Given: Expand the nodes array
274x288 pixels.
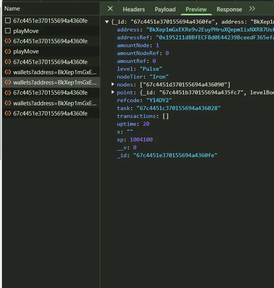Looking at the screenshot, I should click(113, 84).
